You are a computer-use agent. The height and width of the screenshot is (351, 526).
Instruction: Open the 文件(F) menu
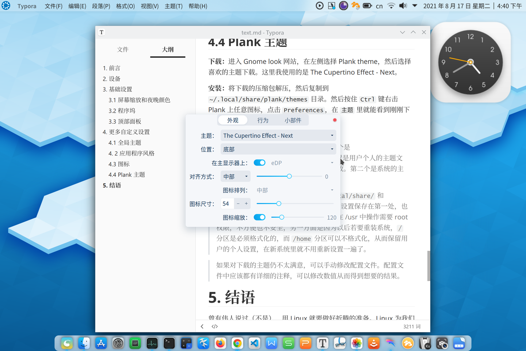(54, 6)
